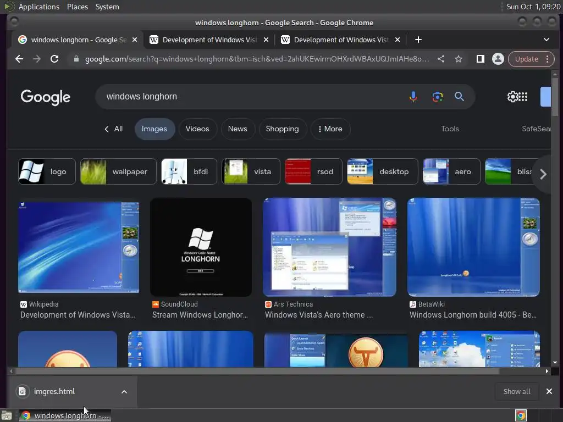Switch to the All results tab
The width and height of the screenshot is (563, 422).
[x=113, y=129]
